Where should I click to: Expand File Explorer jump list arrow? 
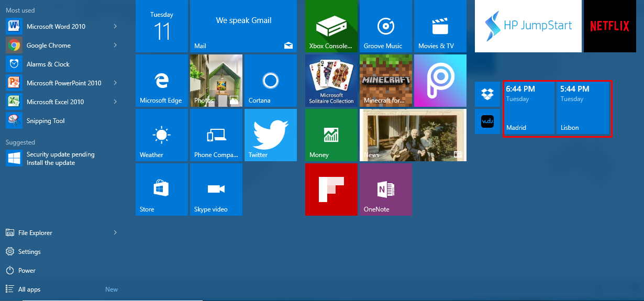click(x=115, y=232)
